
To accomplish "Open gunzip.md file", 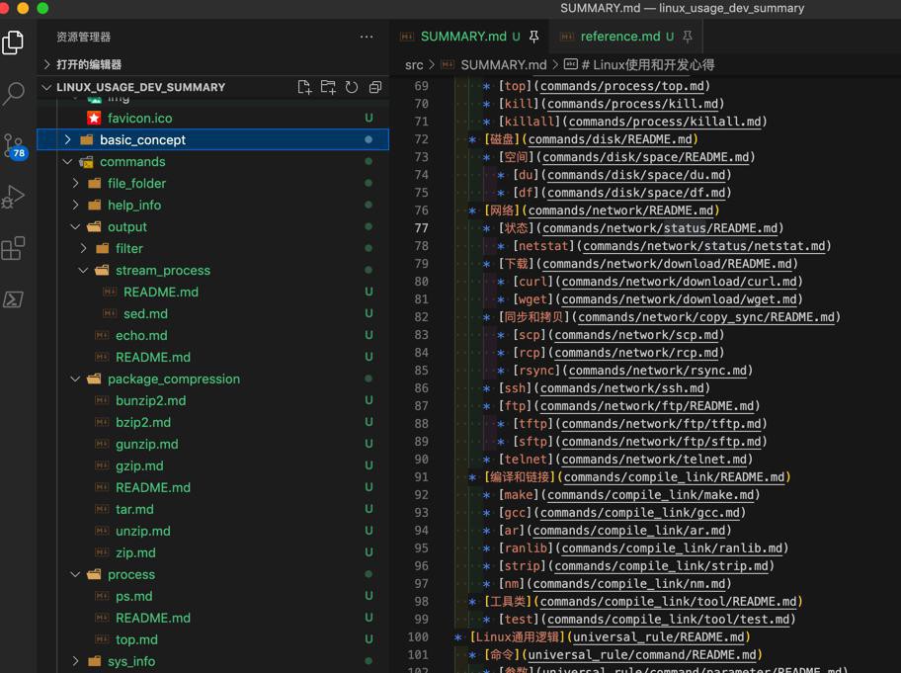I will point(146,445).
